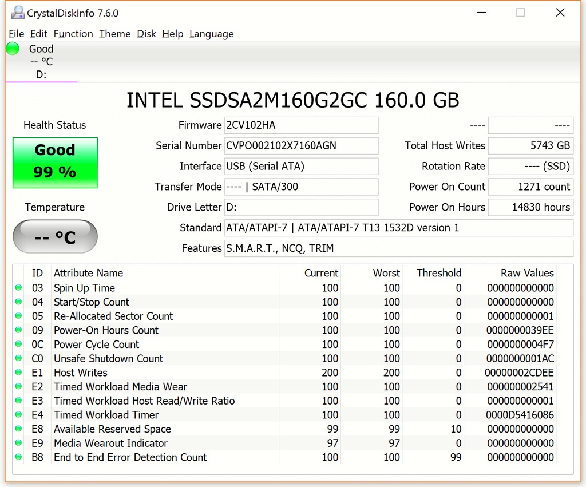The height and width of the screenshot is (487, 586).
Task: Close the CrystalDiskInfo window
Action: click(560, 13)
